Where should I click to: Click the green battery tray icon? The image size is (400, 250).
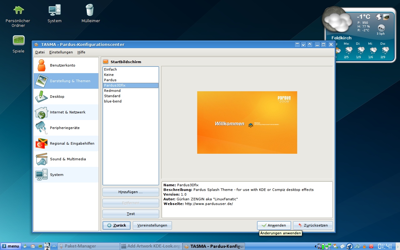tap(323, 246)
